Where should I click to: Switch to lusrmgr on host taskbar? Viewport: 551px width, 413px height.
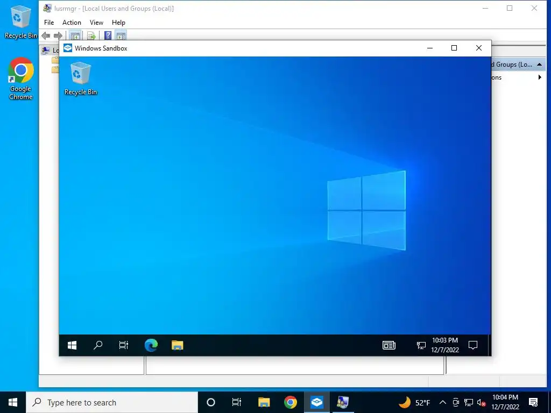(343, 402)
